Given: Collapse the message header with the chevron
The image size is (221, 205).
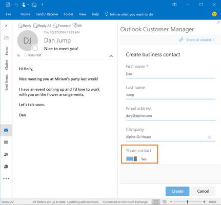Looking at the screenshot, I should (x=111, y=56).
